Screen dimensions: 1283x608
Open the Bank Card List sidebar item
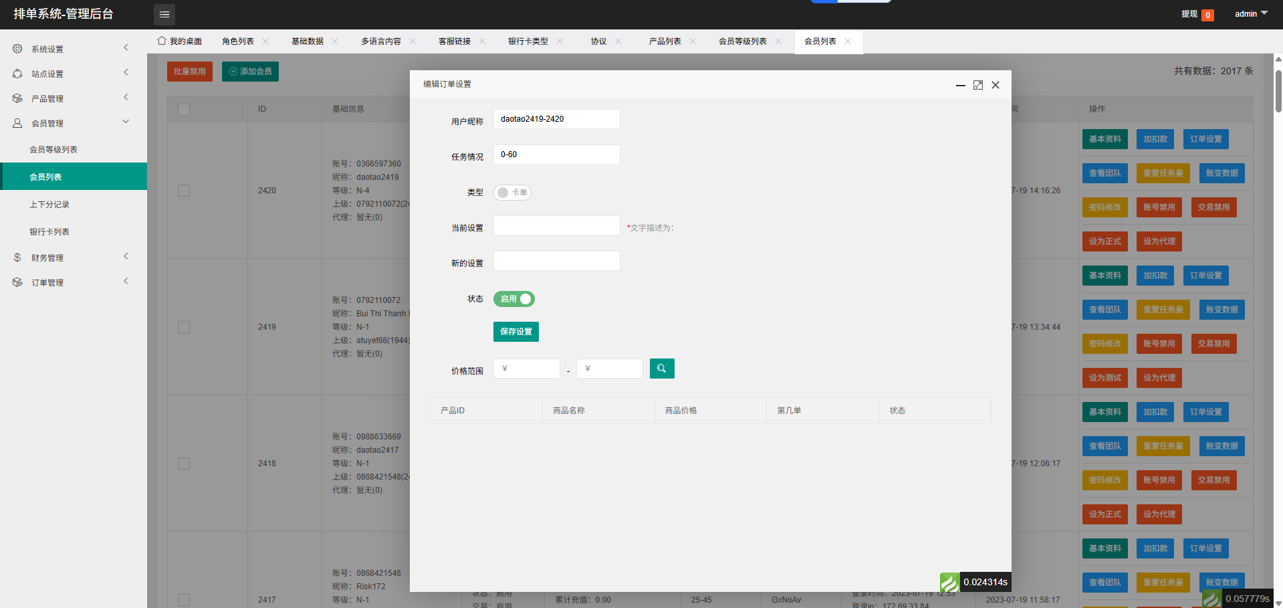[x=49, y=232]
